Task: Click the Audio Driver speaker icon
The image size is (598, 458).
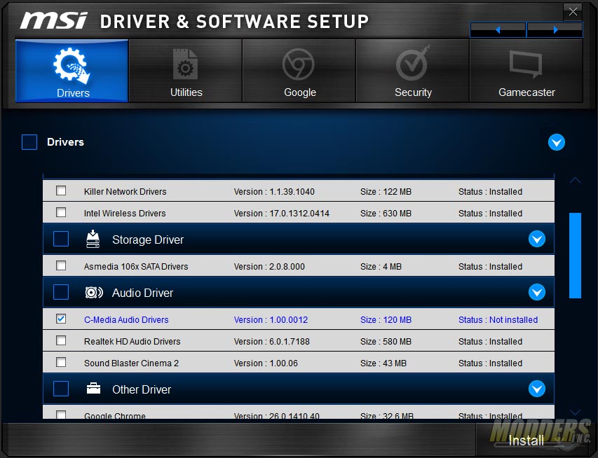Action: point(94,292)
